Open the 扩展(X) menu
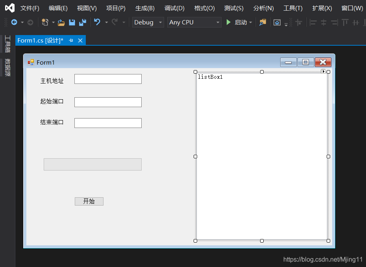366x267 pixels. pos(322,8)
